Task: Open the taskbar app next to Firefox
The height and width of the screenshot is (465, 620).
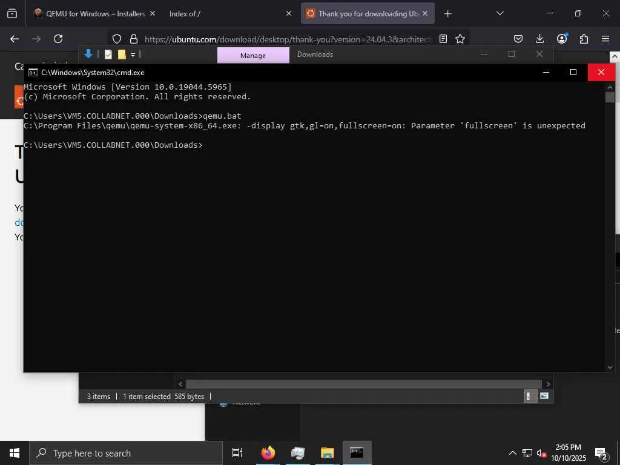Action: click(298, 453)
